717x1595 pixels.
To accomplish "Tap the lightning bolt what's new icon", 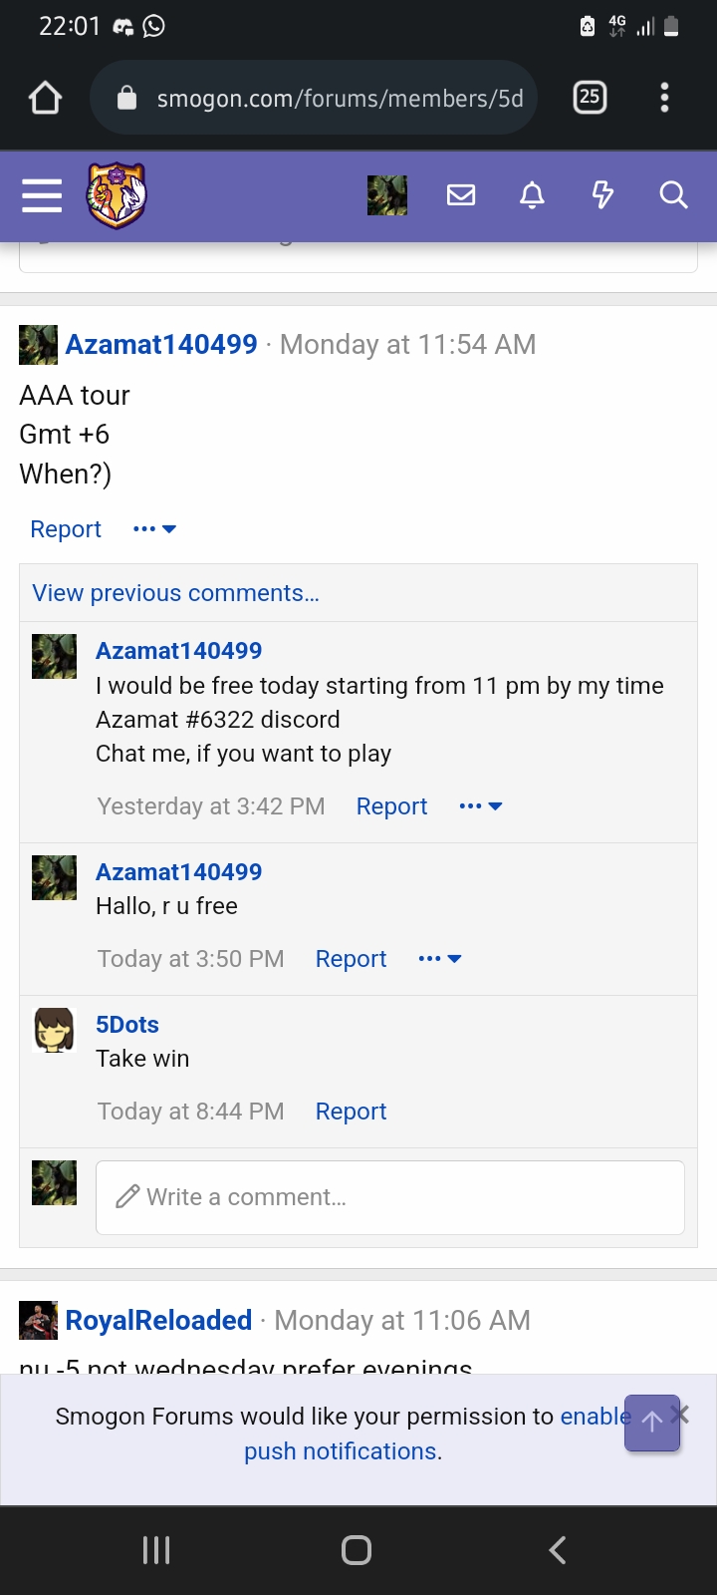I will click(x=602, y=195).
